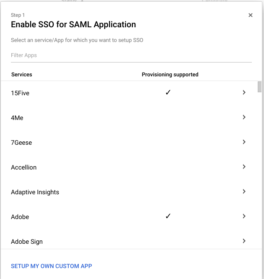
Task: Open the 15Five row chevron arrow
Action: click(244, 92)
